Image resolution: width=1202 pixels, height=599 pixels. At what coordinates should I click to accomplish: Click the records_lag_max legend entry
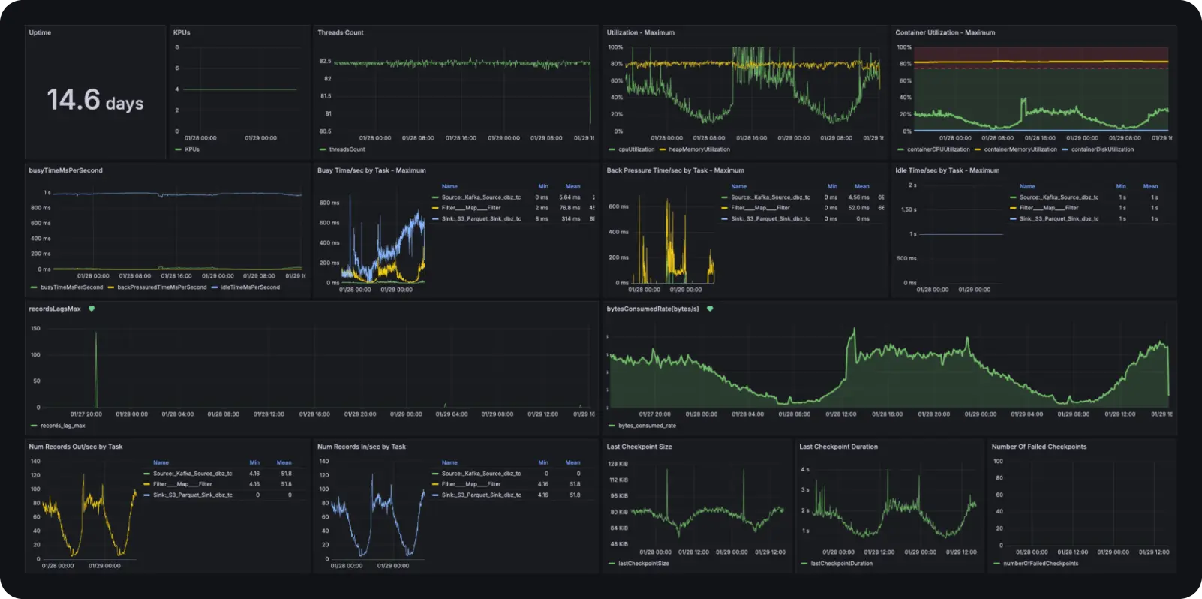pyautogui.click(x=62, y=426)
